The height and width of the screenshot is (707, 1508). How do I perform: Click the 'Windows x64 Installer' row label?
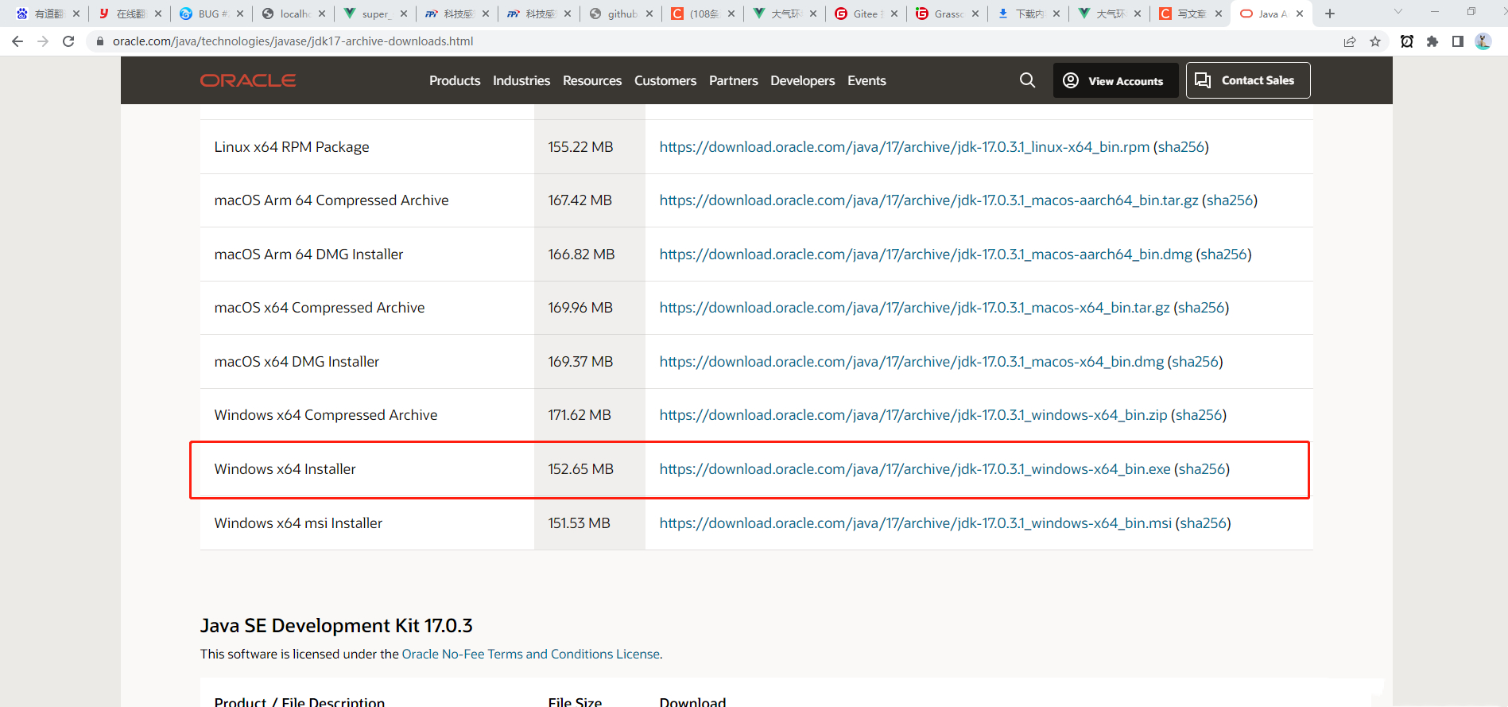point(285,469)
